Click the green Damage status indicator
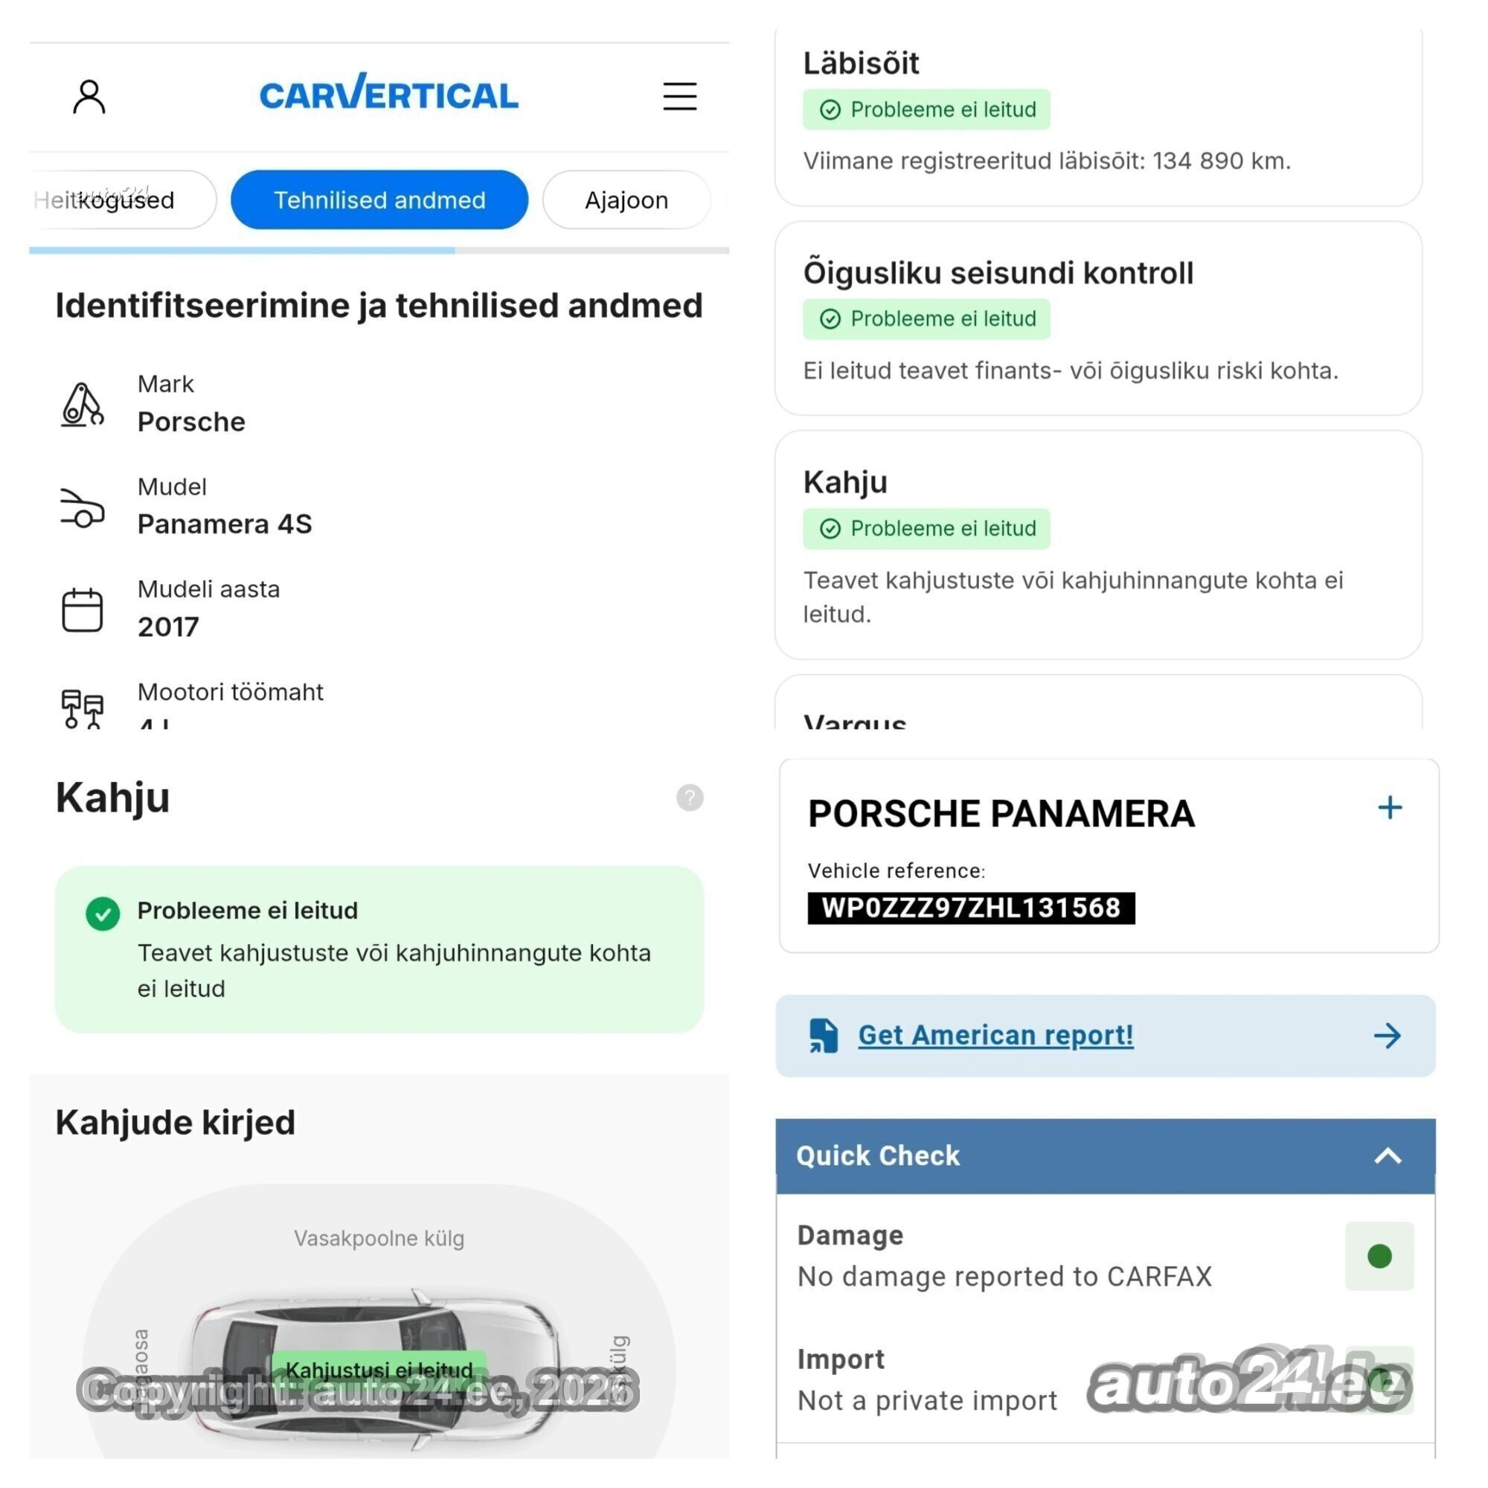 coord(1379,1255)
